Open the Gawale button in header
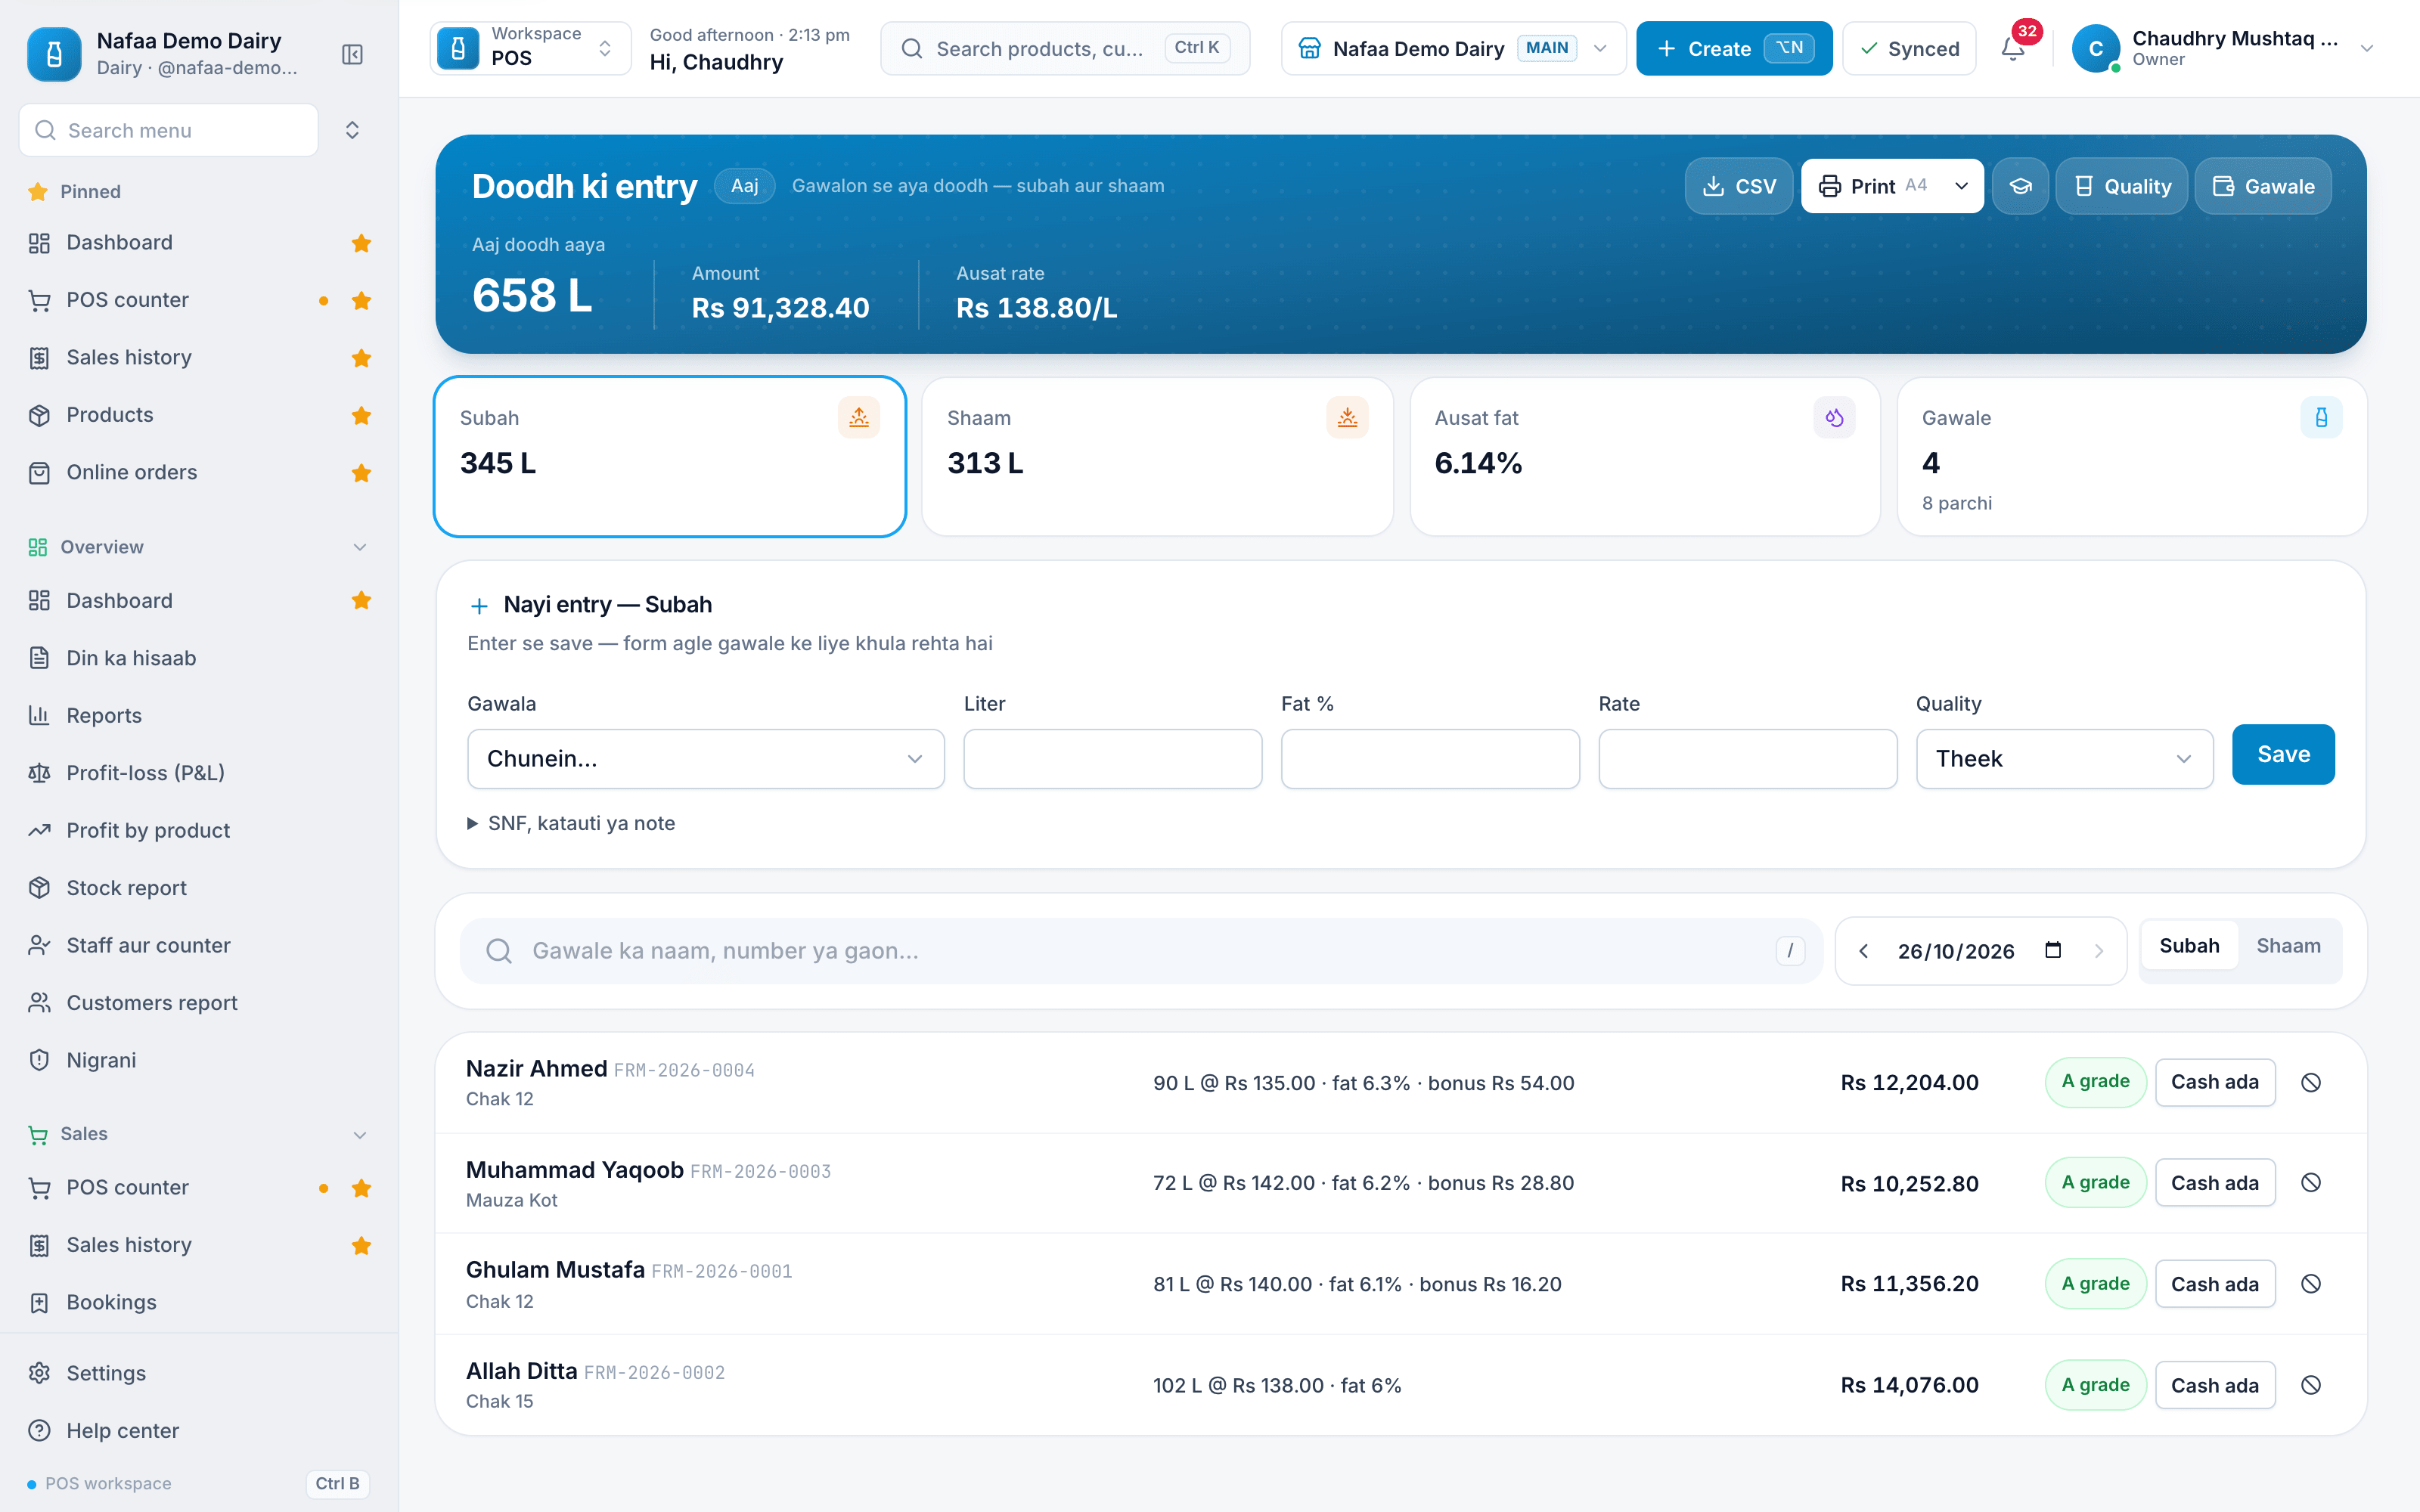 pyautogui.click(x=2263, y=186)
